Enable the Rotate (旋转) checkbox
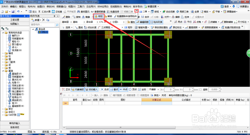 point(200,90)
